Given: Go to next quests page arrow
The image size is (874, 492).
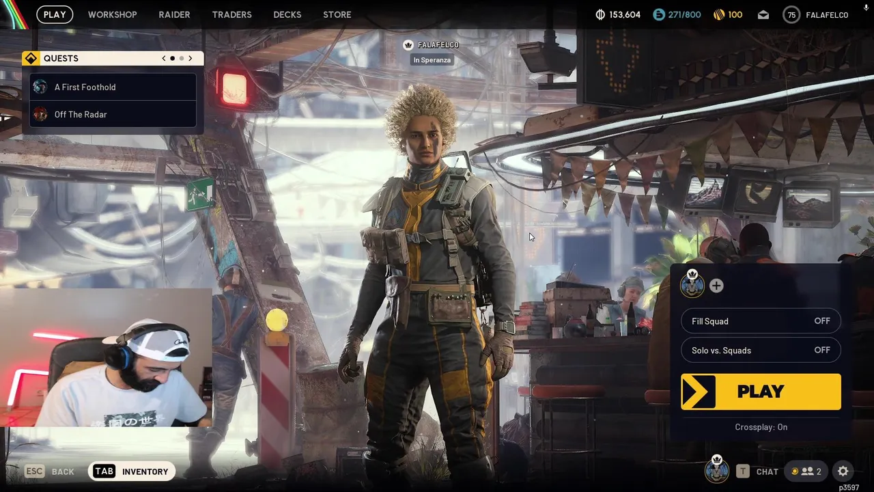Looking at the screenshot, I should [x=190, y=58].
